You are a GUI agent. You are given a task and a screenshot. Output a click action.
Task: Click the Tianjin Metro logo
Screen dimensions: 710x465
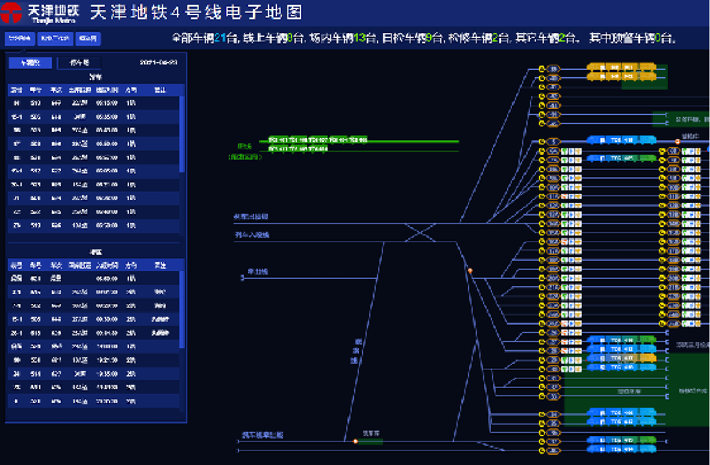point(42,13)
